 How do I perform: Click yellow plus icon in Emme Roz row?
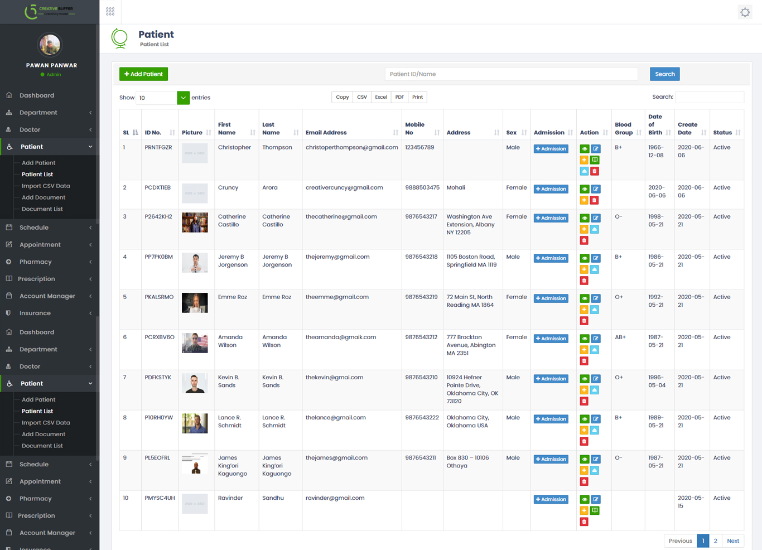click(584, 310)
